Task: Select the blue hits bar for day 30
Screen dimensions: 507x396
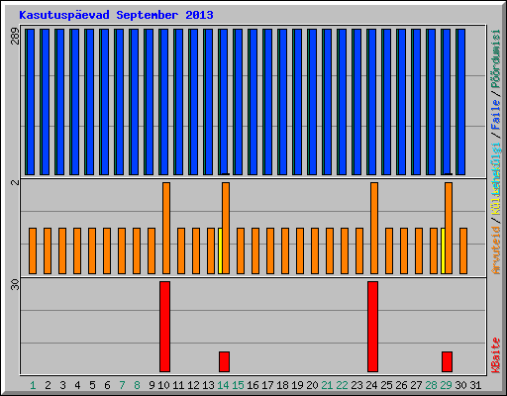Action: click(460, 102)
